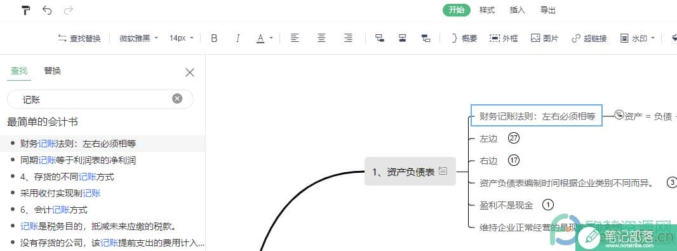Expand the 17 badge beside 右边
Image resolution: width=677 pixels, height=251 pixels.
[x=514, y=161]
